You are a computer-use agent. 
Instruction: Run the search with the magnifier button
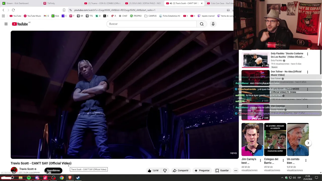202,24
